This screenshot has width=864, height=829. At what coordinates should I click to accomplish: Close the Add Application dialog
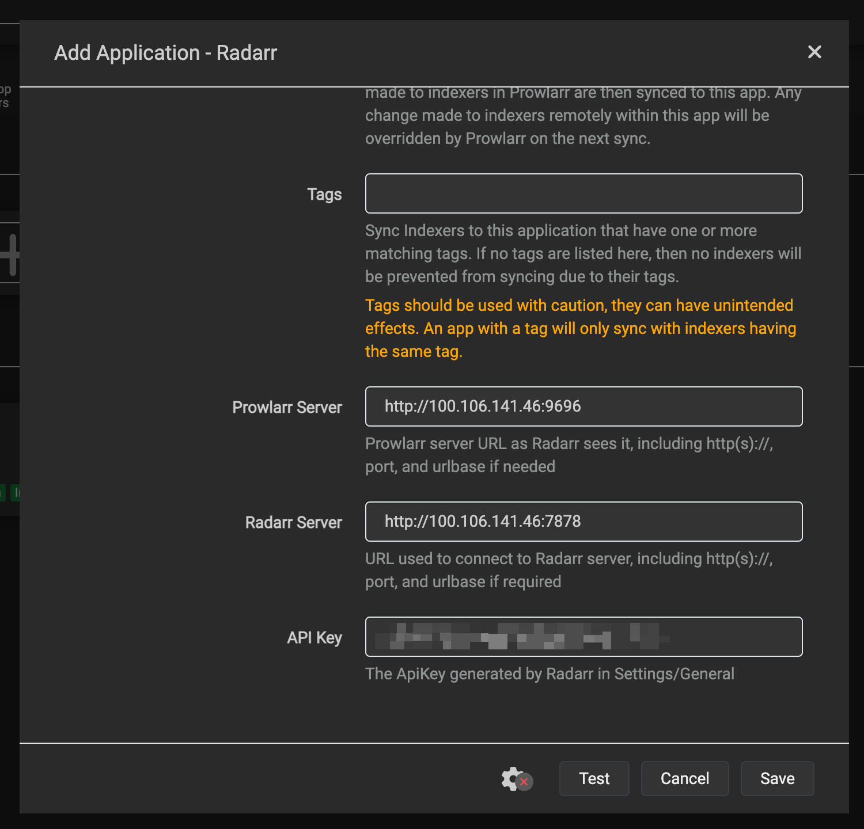(x=814, y=52)
